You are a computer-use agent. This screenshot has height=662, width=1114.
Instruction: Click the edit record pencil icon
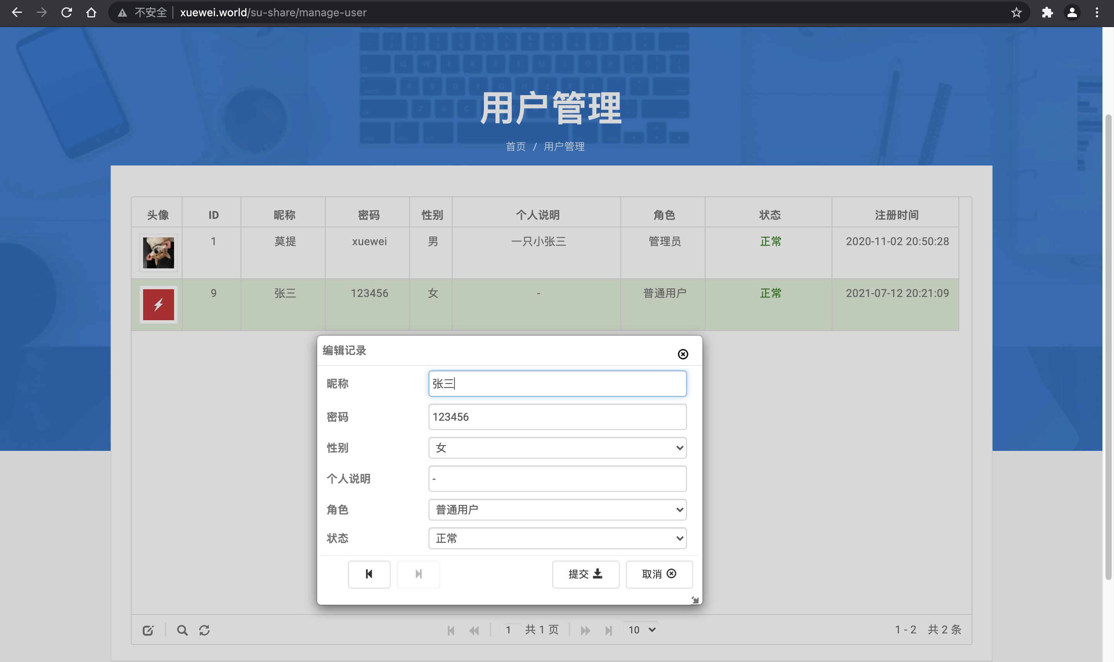[x=148, y=630]
